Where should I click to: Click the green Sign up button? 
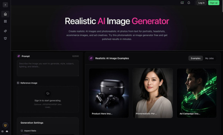coord(214,3)
